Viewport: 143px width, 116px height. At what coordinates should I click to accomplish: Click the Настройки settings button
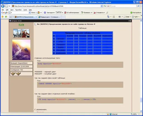[136, 13]
